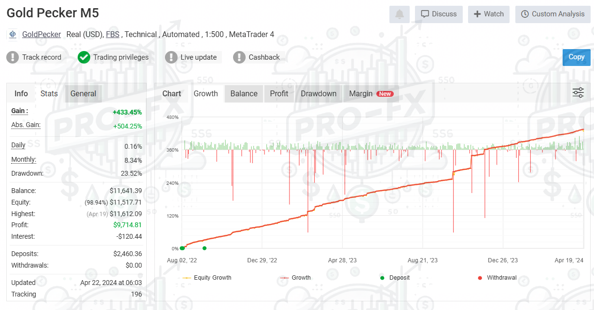
Task: Click the Gain label
Action: pos(20,111)
